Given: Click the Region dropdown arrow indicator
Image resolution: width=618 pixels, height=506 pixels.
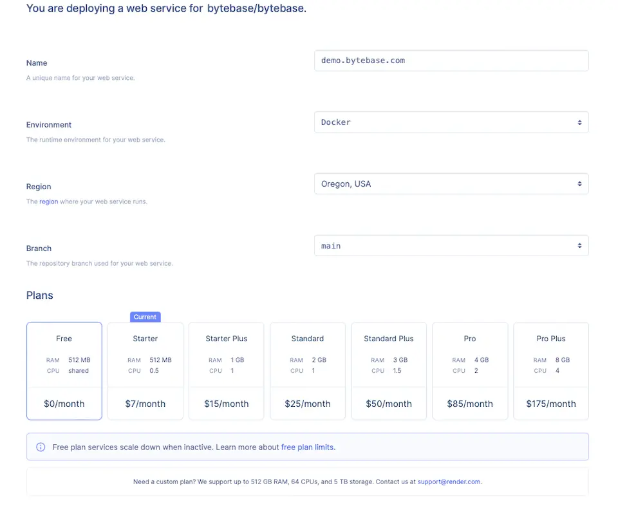Looking at the screenshot, I should 579,184.
